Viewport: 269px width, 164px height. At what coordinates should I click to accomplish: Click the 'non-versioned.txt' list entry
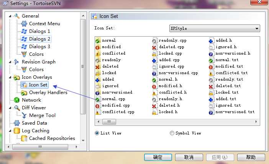(231, 112)
